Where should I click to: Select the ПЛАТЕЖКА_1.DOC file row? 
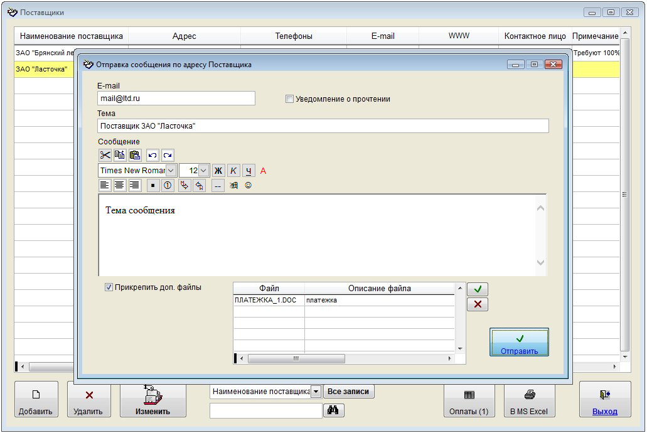(269, 301)
